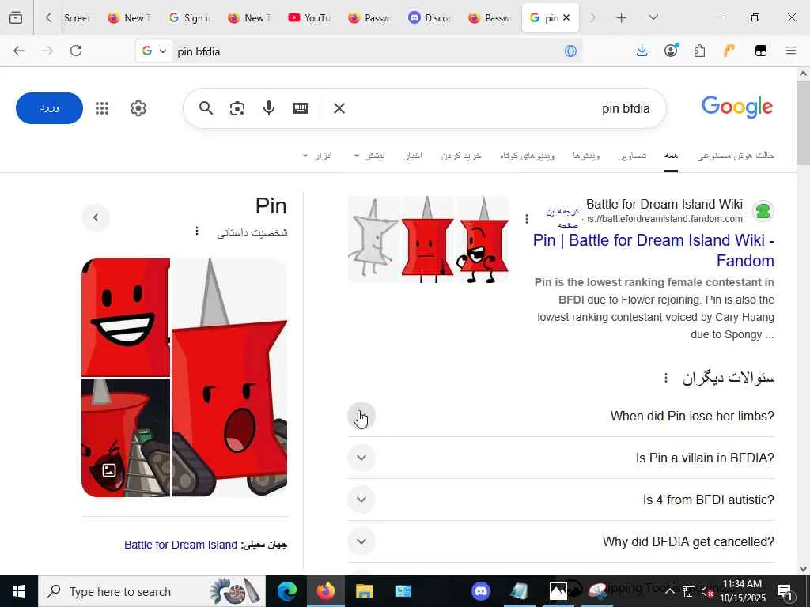Reload the page
This screenshot has width=810, height=607.
click(76, 51)
